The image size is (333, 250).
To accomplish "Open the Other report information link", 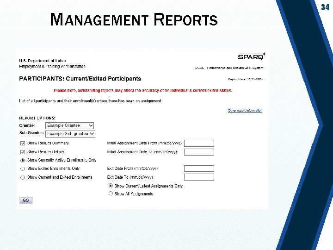I will click(245, 111).
